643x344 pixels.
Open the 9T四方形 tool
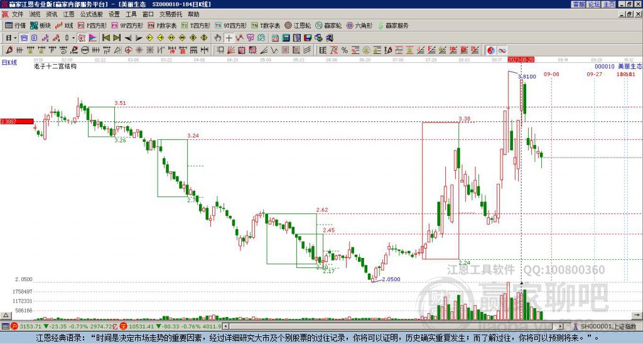pyautogui.click(x=231, y=25)
